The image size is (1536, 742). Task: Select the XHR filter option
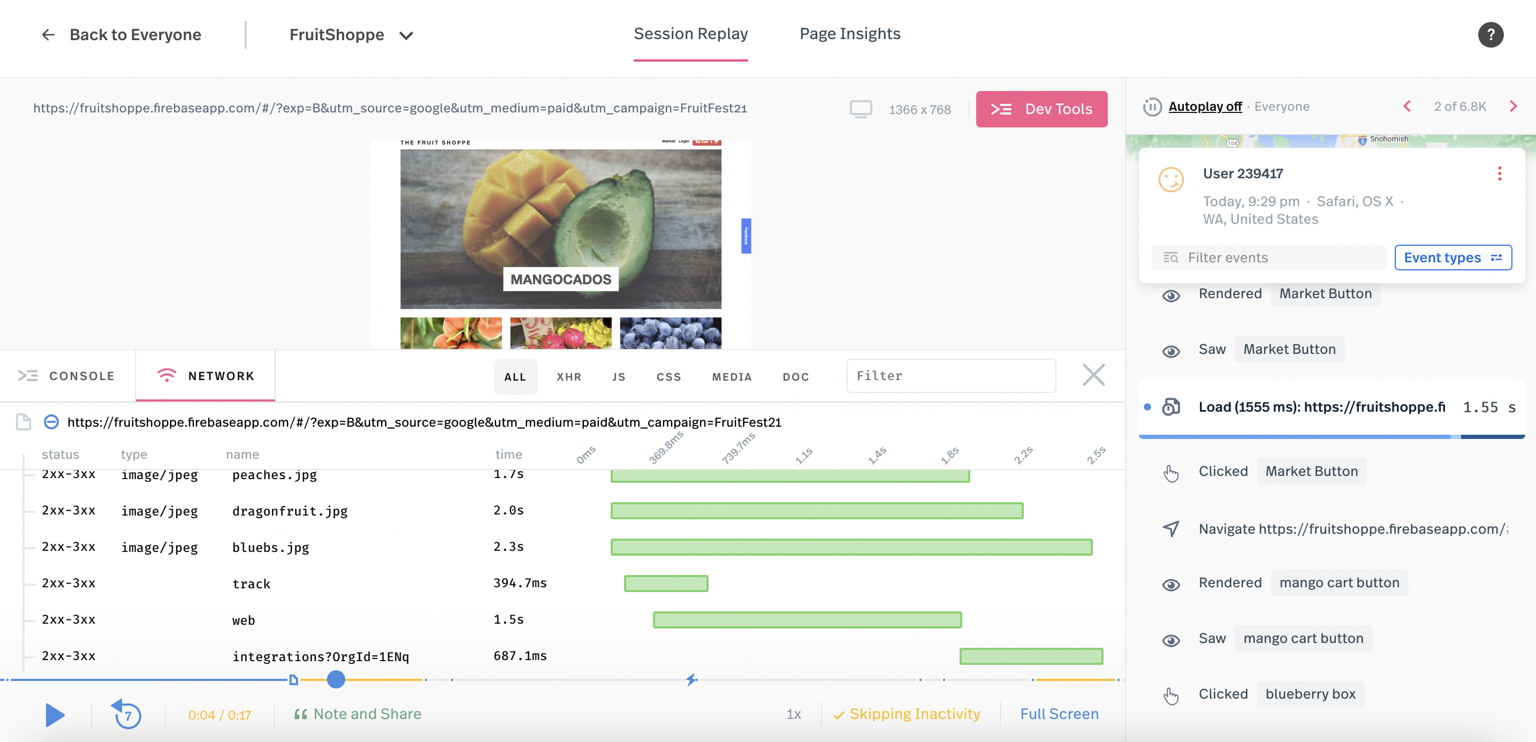click(570, 376)
